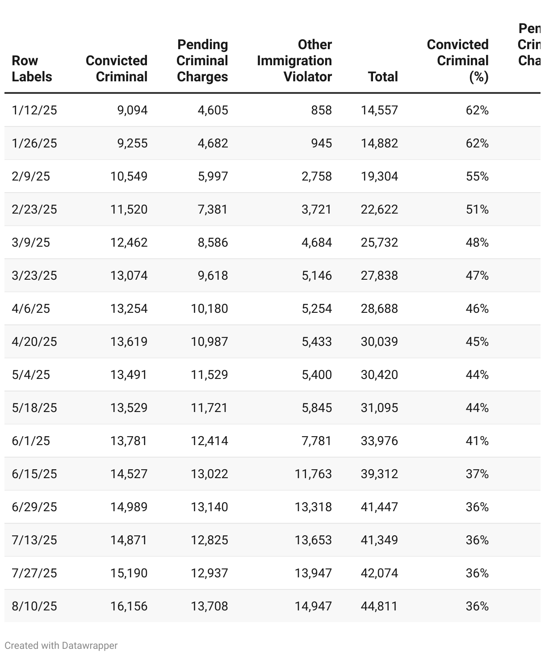Click the 8/10/25 date cell
The image size is (545, 656).
point(34,606)
